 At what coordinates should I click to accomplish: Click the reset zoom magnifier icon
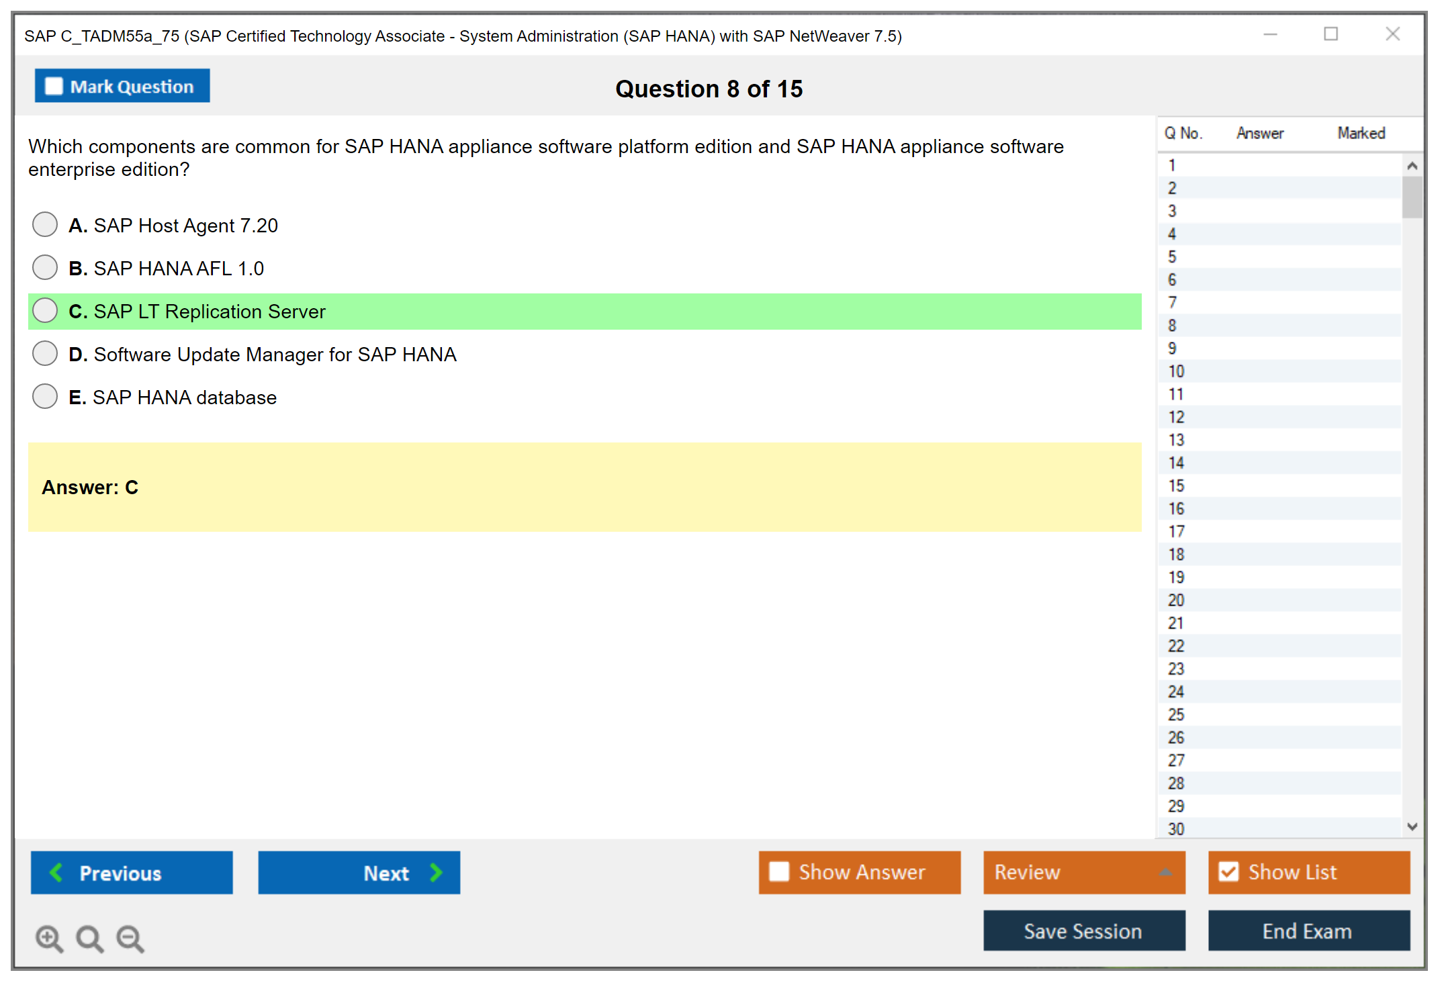pos(89,938)
